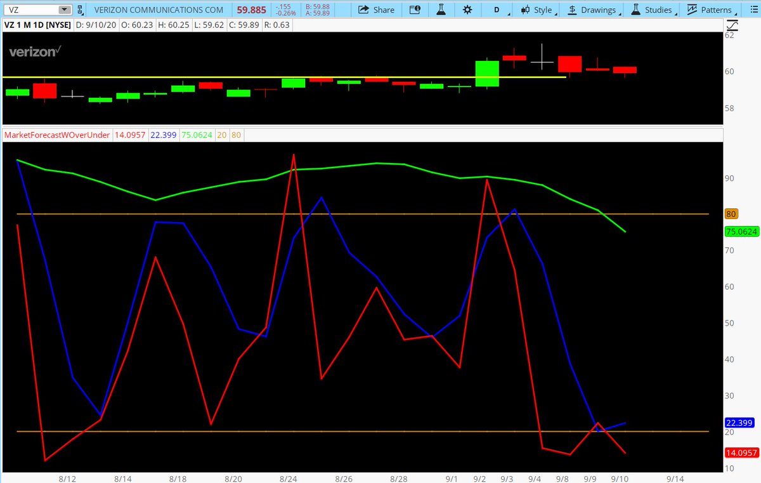This screenshot has height=483, width=761.
Task: Click the blue 22.399 value in study header
Action: pos(162,135)
